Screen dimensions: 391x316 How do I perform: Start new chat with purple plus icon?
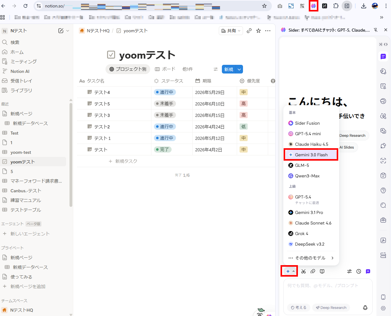click(x=368, y=271)
